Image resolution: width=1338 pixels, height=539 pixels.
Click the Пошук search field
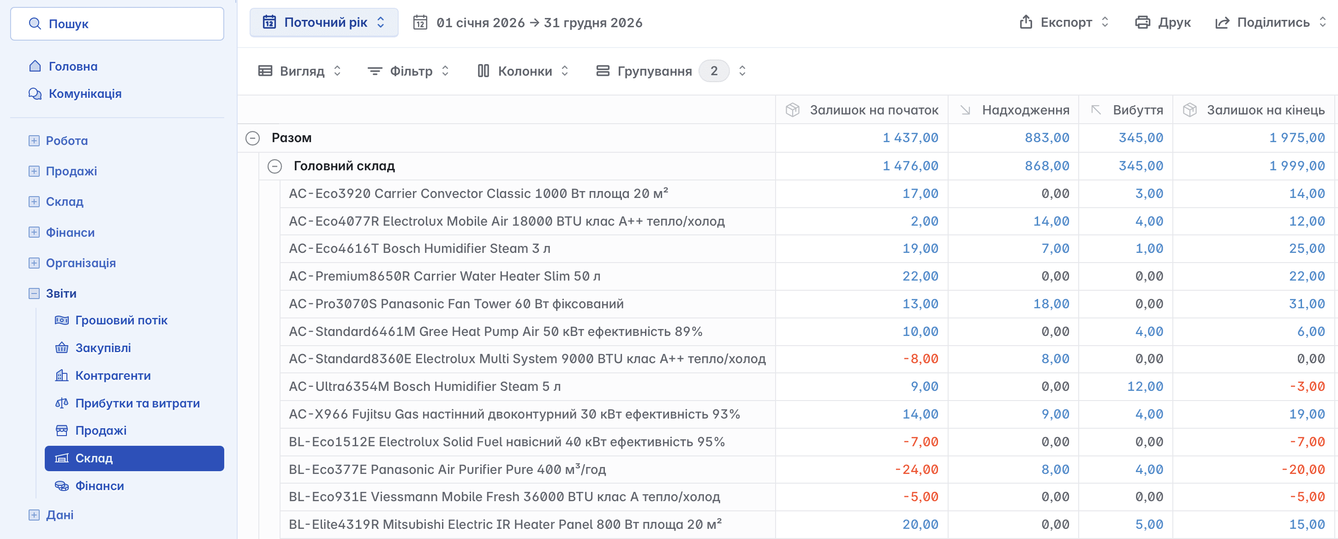click(x=117, y=24)
